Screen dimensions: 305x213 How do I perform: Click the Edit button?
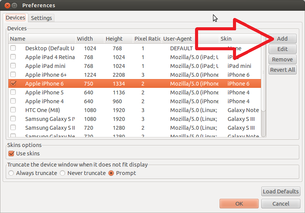click(x=282, y=49)
